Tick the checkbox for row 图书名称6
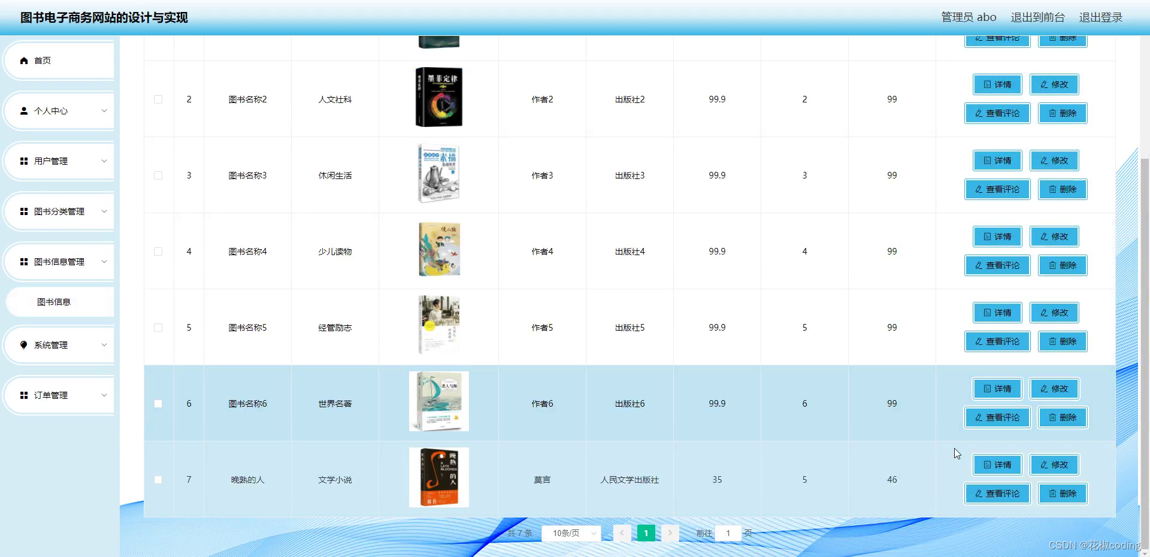The height and width of the screenshot is (557, 1150). coord(158,404)
